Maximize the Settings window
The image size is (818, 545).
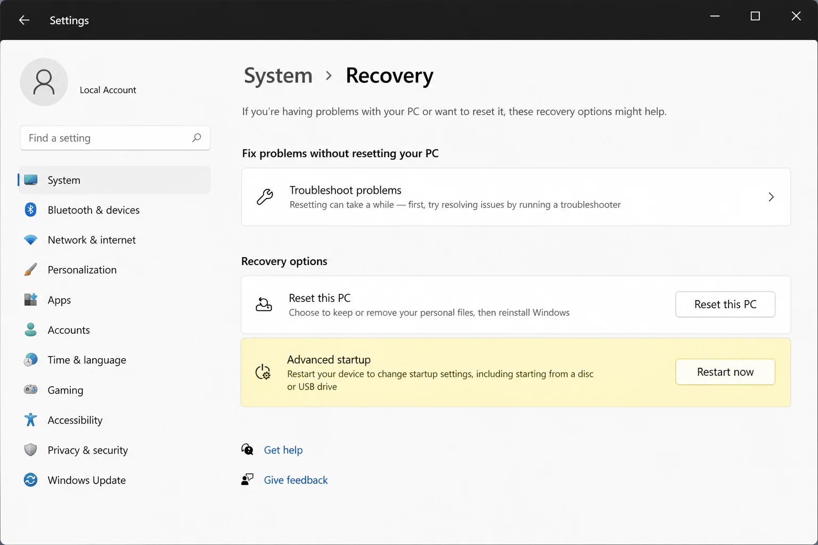tap(755, 16)
